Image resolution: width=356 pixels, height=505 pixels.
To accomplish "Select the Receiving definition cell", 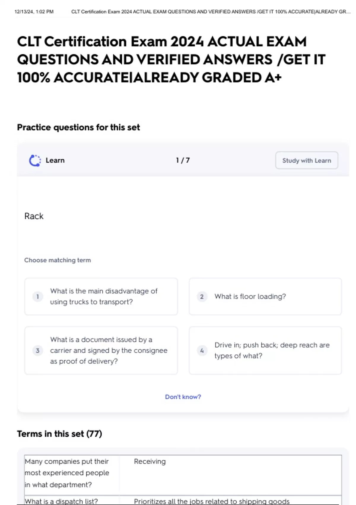I will tap(150, 461).
